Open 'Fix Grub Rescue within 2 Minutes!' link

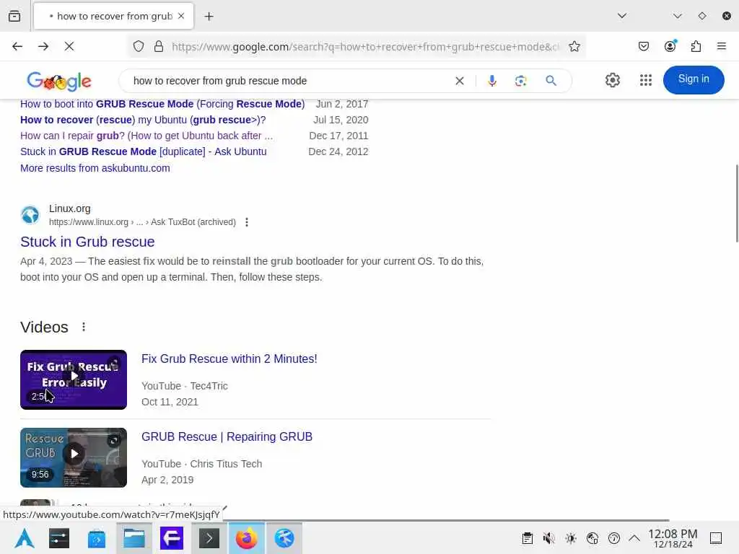click(229, 359)
